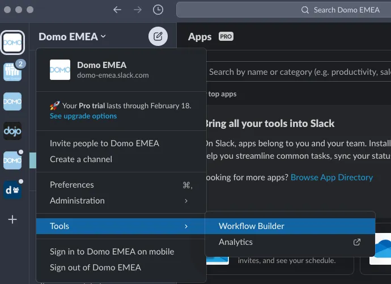This screenshot has width=391, height=284.
Task: Click the add workspace plus icon
Action: (x=12, y=219)
